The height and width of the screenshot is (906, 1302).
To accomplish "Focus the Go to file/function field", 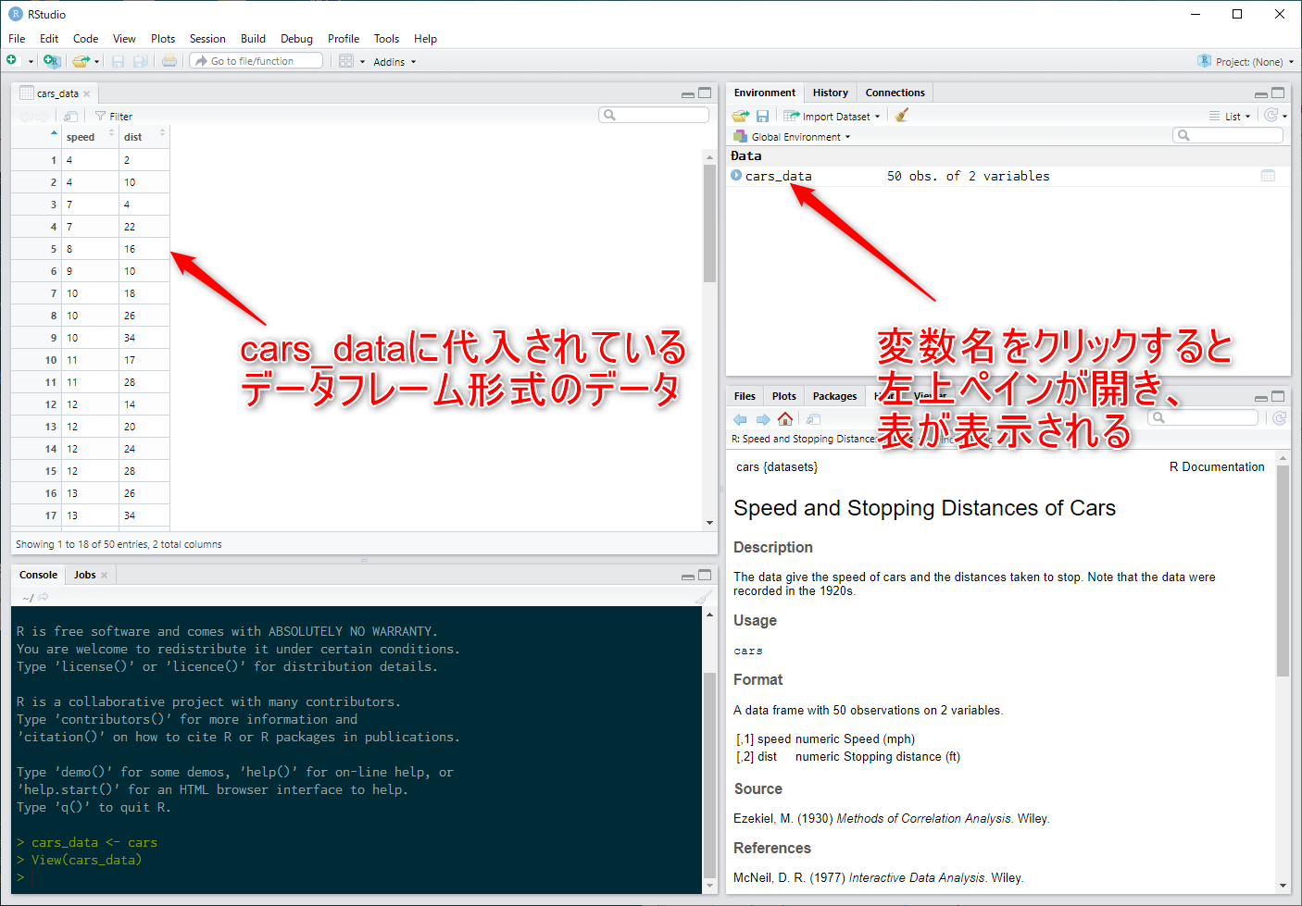I will point(257,61).
